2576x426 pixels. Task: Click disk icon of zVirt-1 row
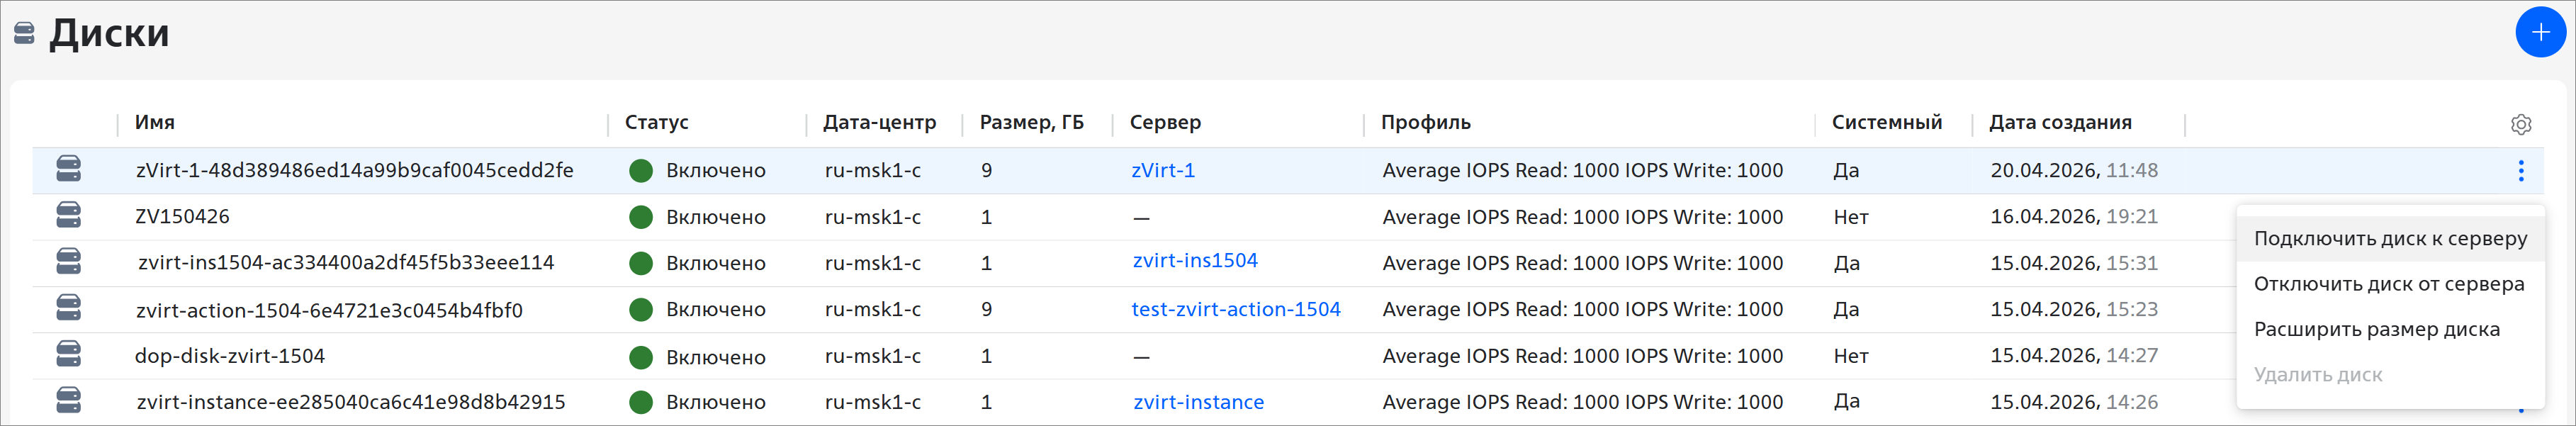coord(68,170)
